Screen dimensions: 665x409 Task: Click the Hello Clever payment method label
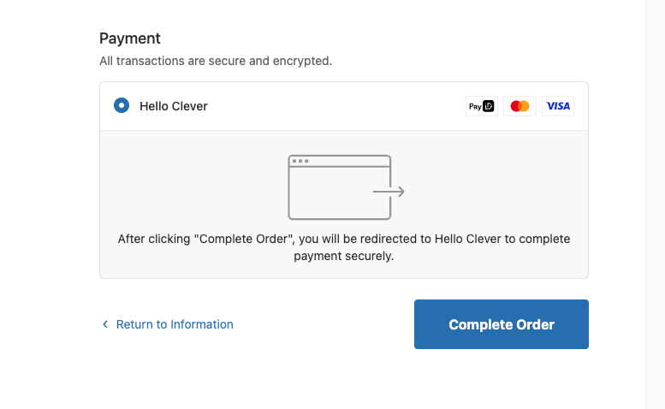pyautogui.click(x=174, y=106)
